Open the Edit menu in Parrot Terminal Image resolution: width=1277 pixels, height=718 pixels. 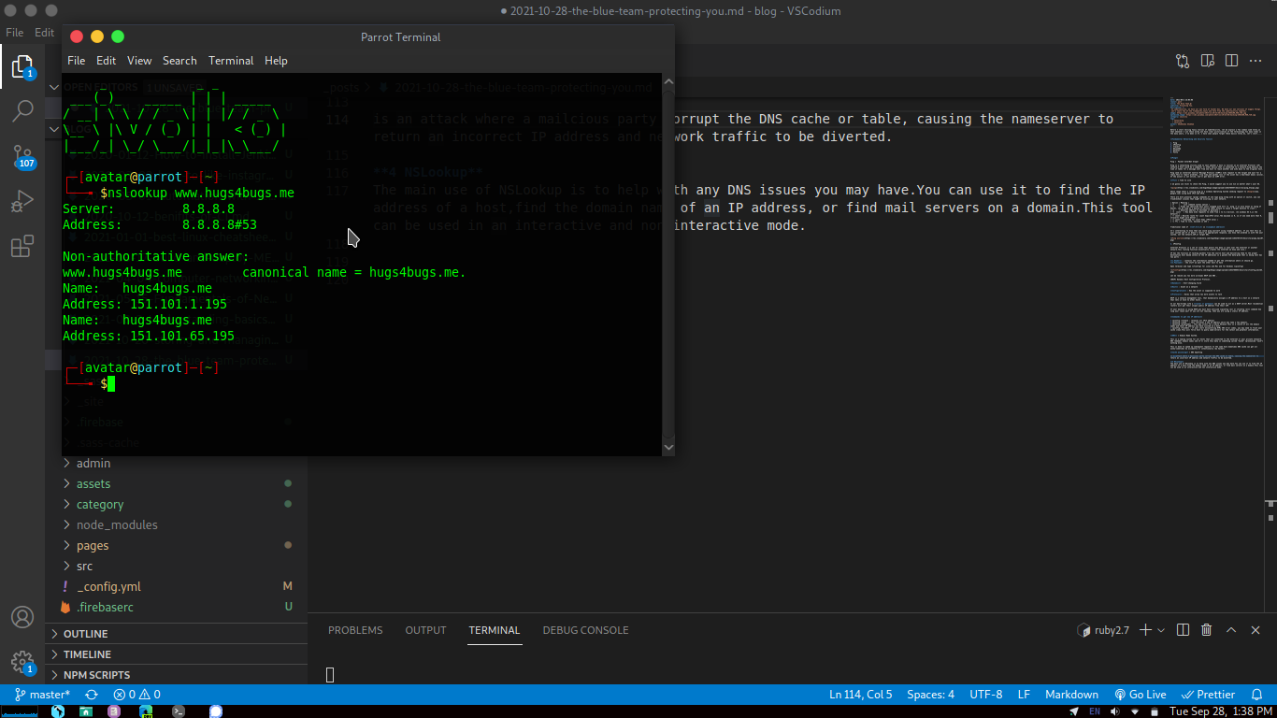107,61
